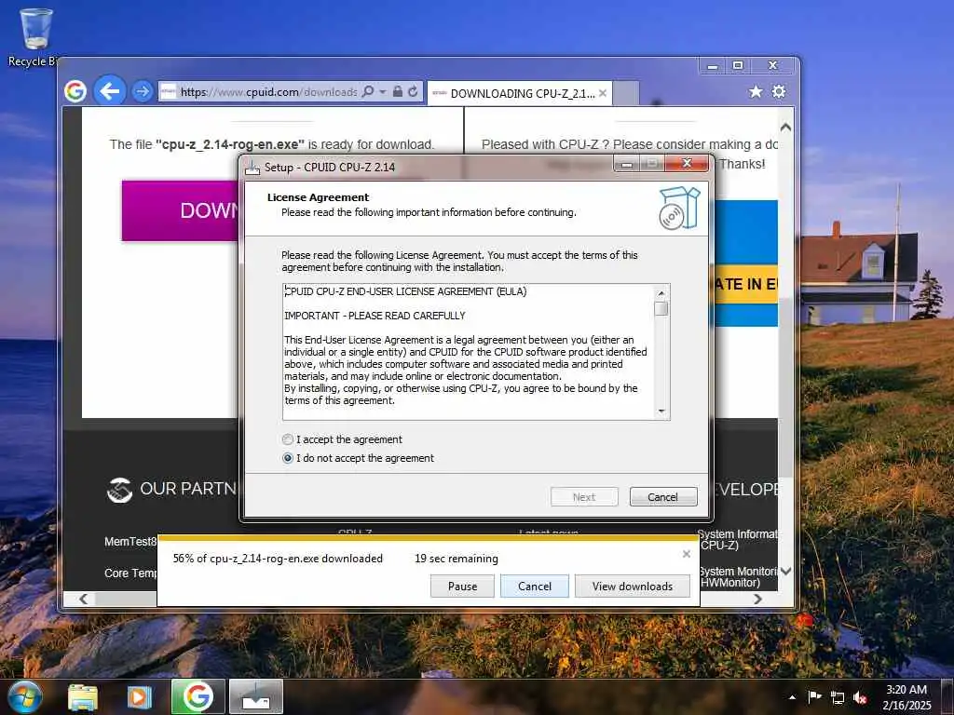Maximize the browser window
Viewport: 954px width, 715px height.
(x=738, y=66)
